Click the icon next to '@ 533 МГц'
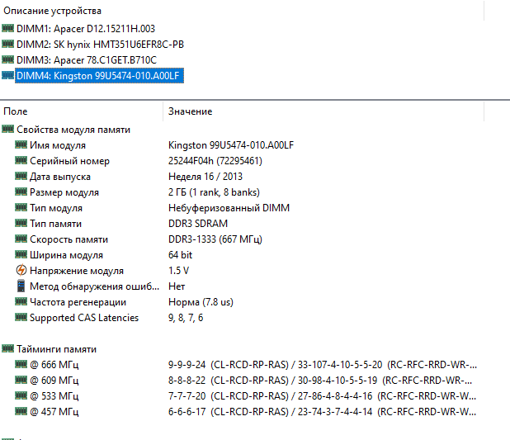 pos(21,395)
